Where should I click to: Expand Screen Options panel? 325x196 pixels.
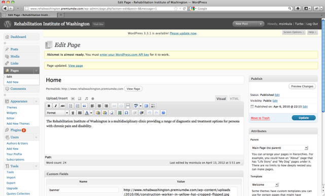click(294, 32)
